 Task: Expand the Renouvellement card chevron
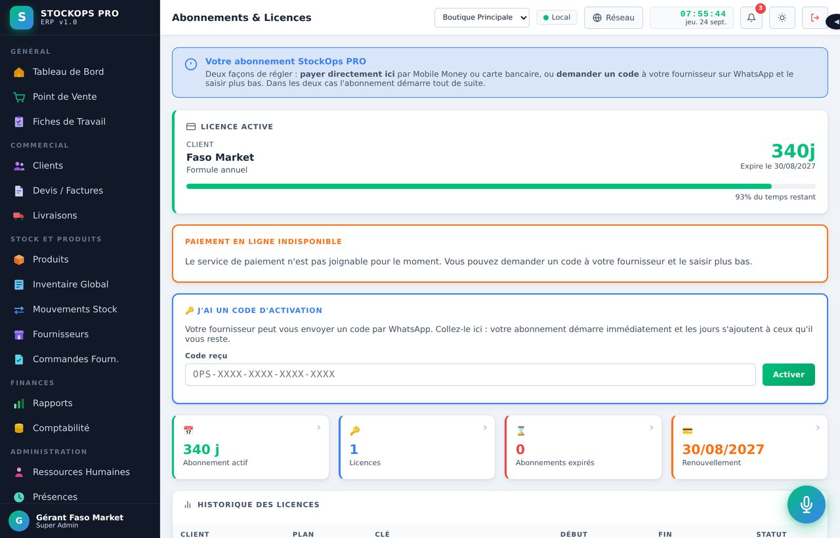tap(818, 428)
